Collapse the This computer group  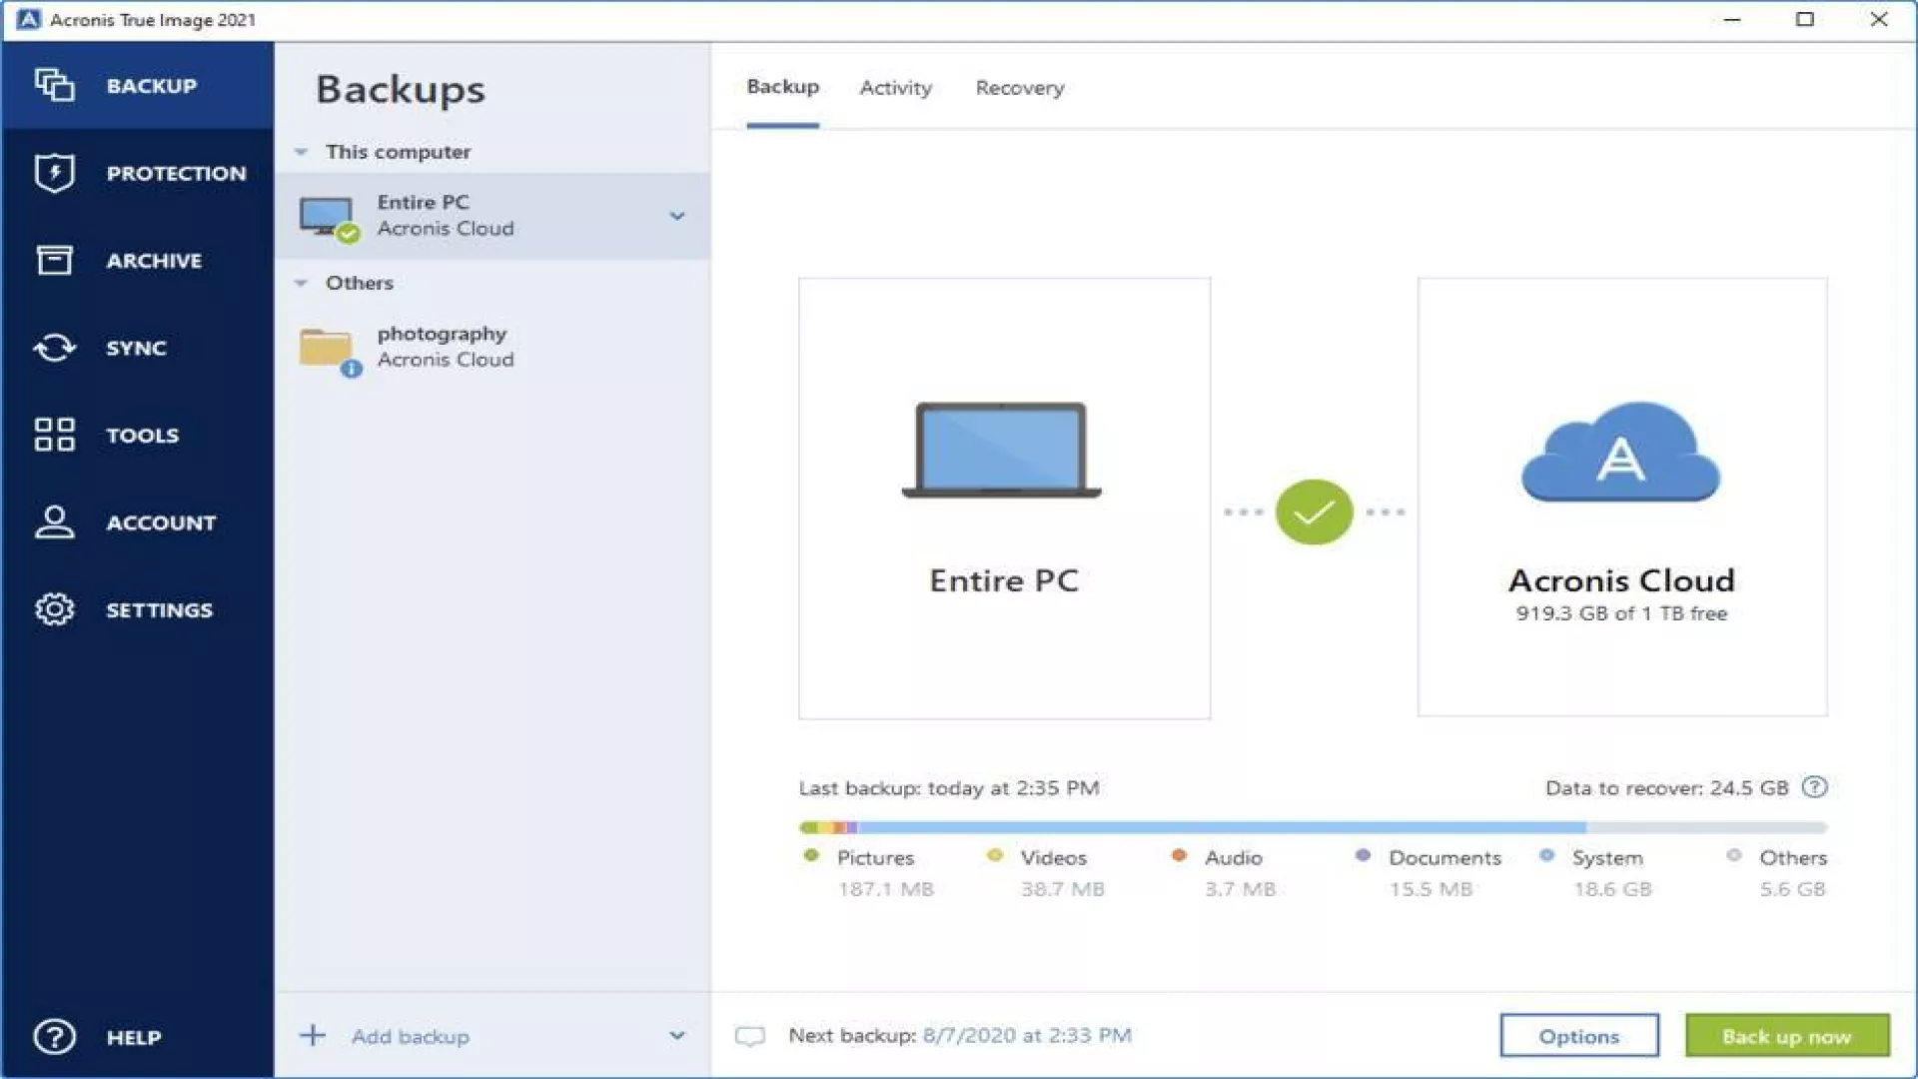click(301, 152)
